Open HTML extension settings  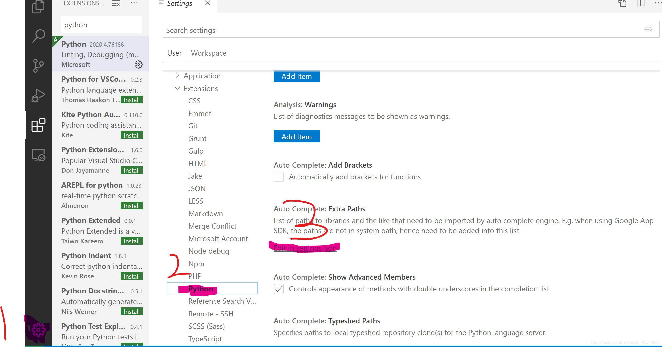coord(197,163)
